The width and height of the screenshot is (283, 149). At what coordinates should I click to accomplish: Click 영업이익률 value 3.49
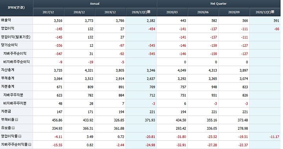pos(90,137)
